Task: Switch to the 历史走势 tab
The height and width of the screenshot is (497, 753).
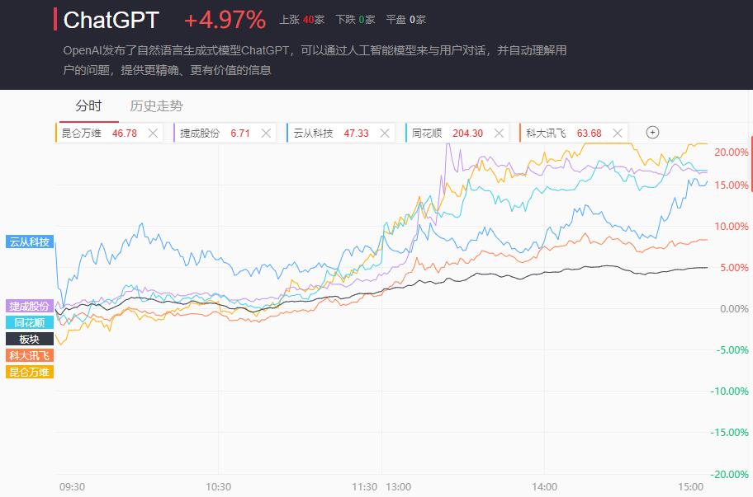Action: [156, 106]
